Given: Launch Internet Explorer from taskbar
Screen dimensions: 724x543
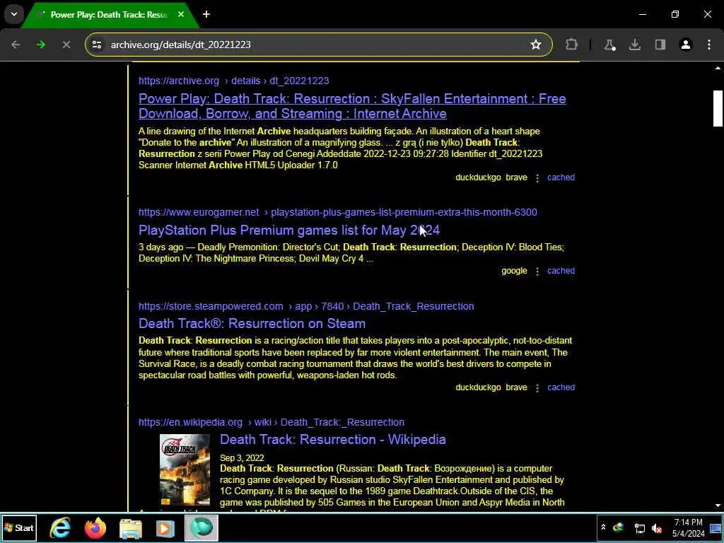Looking at the screenshot, I should click(60, 527).
